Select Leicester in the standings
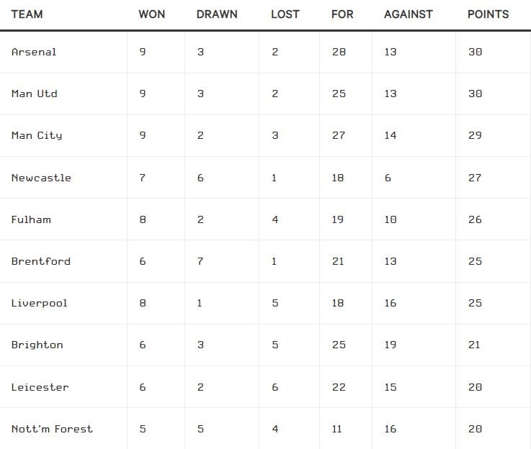 click(x=40, y=387)
